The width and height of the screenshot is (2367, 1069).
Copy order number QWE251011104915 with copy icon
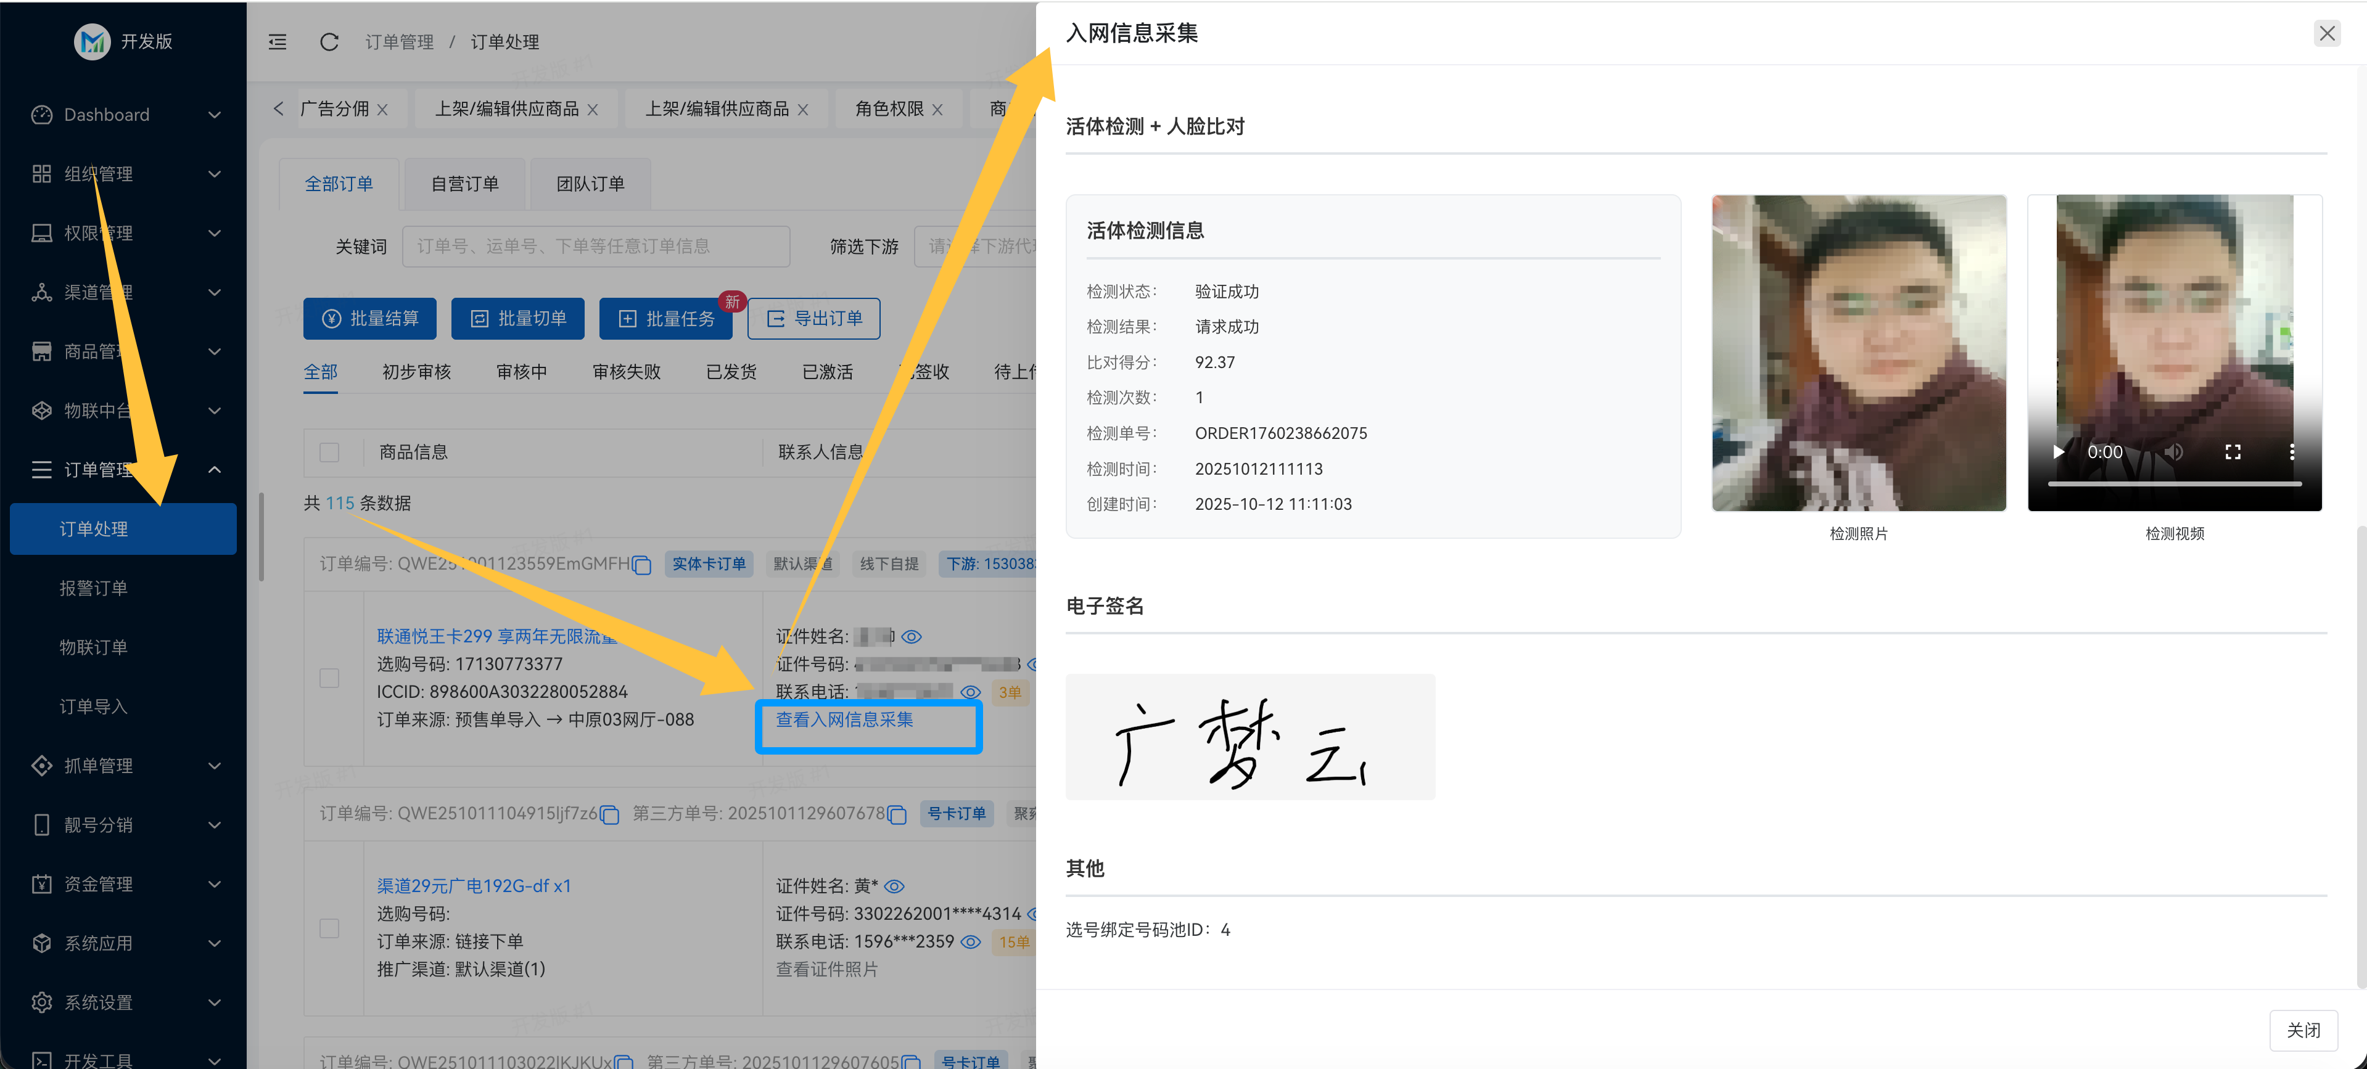click(610, 814)
